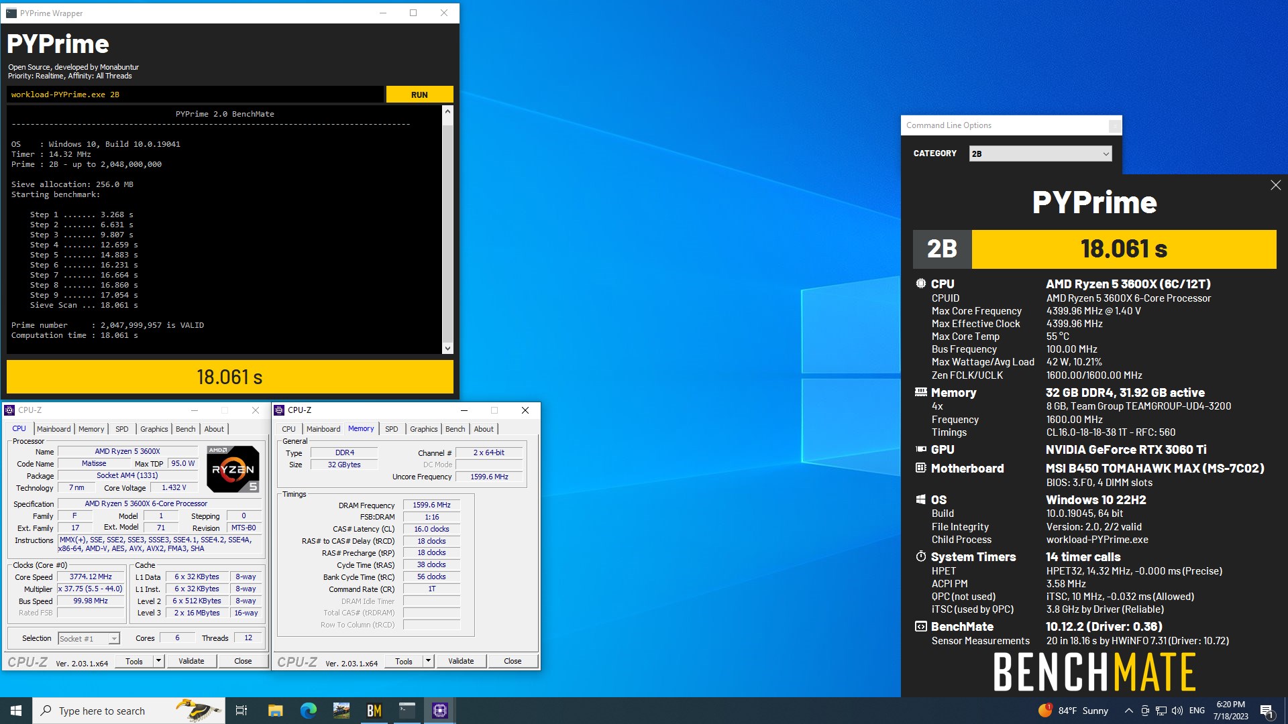Click the workload-PYPrime.exe 2B command field
1288x724 pixels.
point(195,95)
